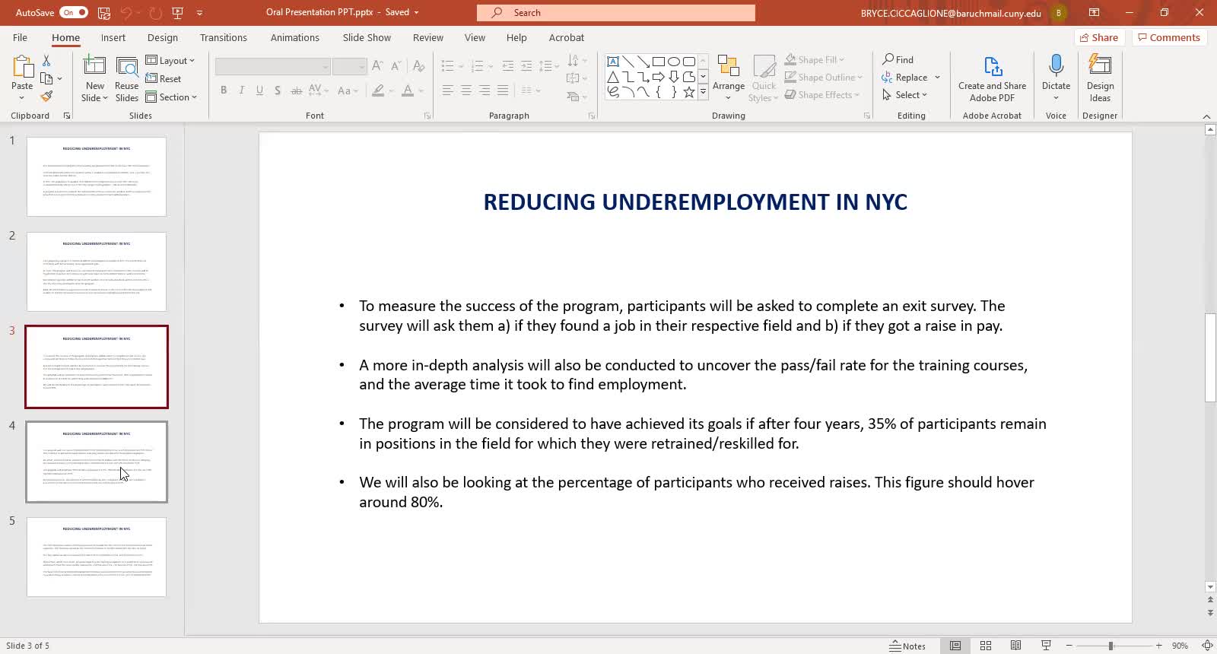This screenshot has width=1217, height=654.
Task: Select slide 1 thumbnail
Action: coord(97,176)
